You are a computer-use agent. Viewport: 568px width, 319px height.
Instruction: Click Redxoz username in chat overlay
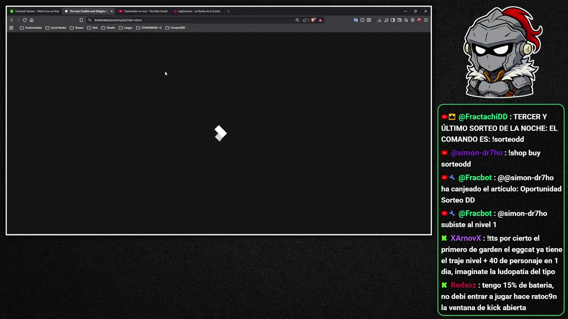click(463, 285)
